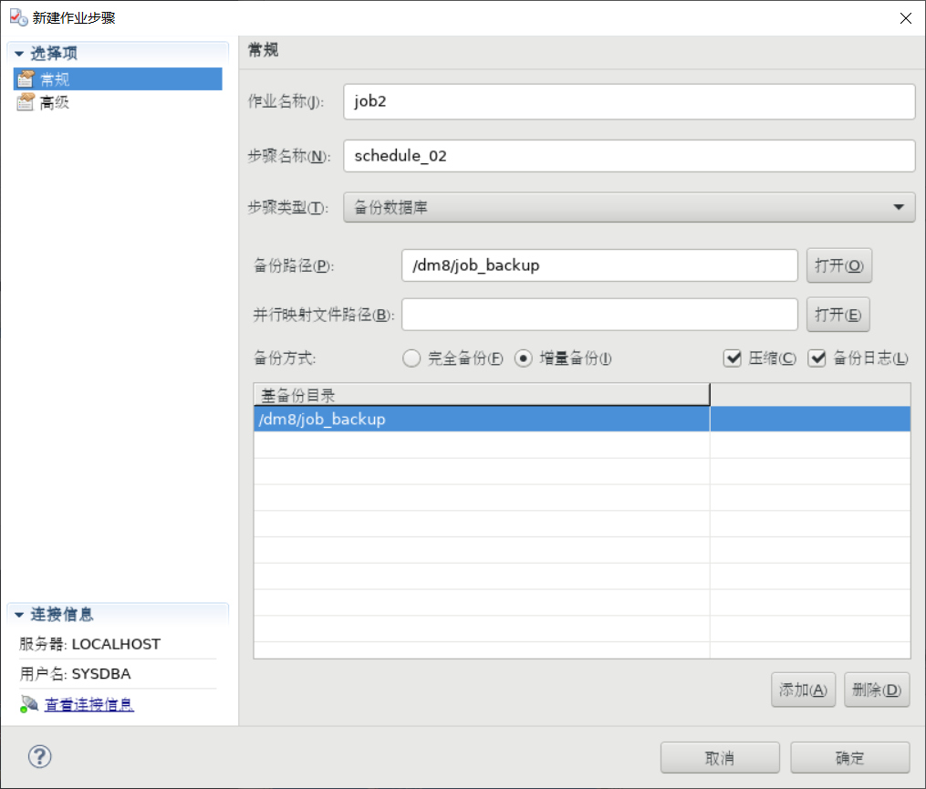Image resolution: width=926 pixels, height=789 pixels.
Task: Click the circular help icon at bottom left
Action: click(x=39, y=757)
